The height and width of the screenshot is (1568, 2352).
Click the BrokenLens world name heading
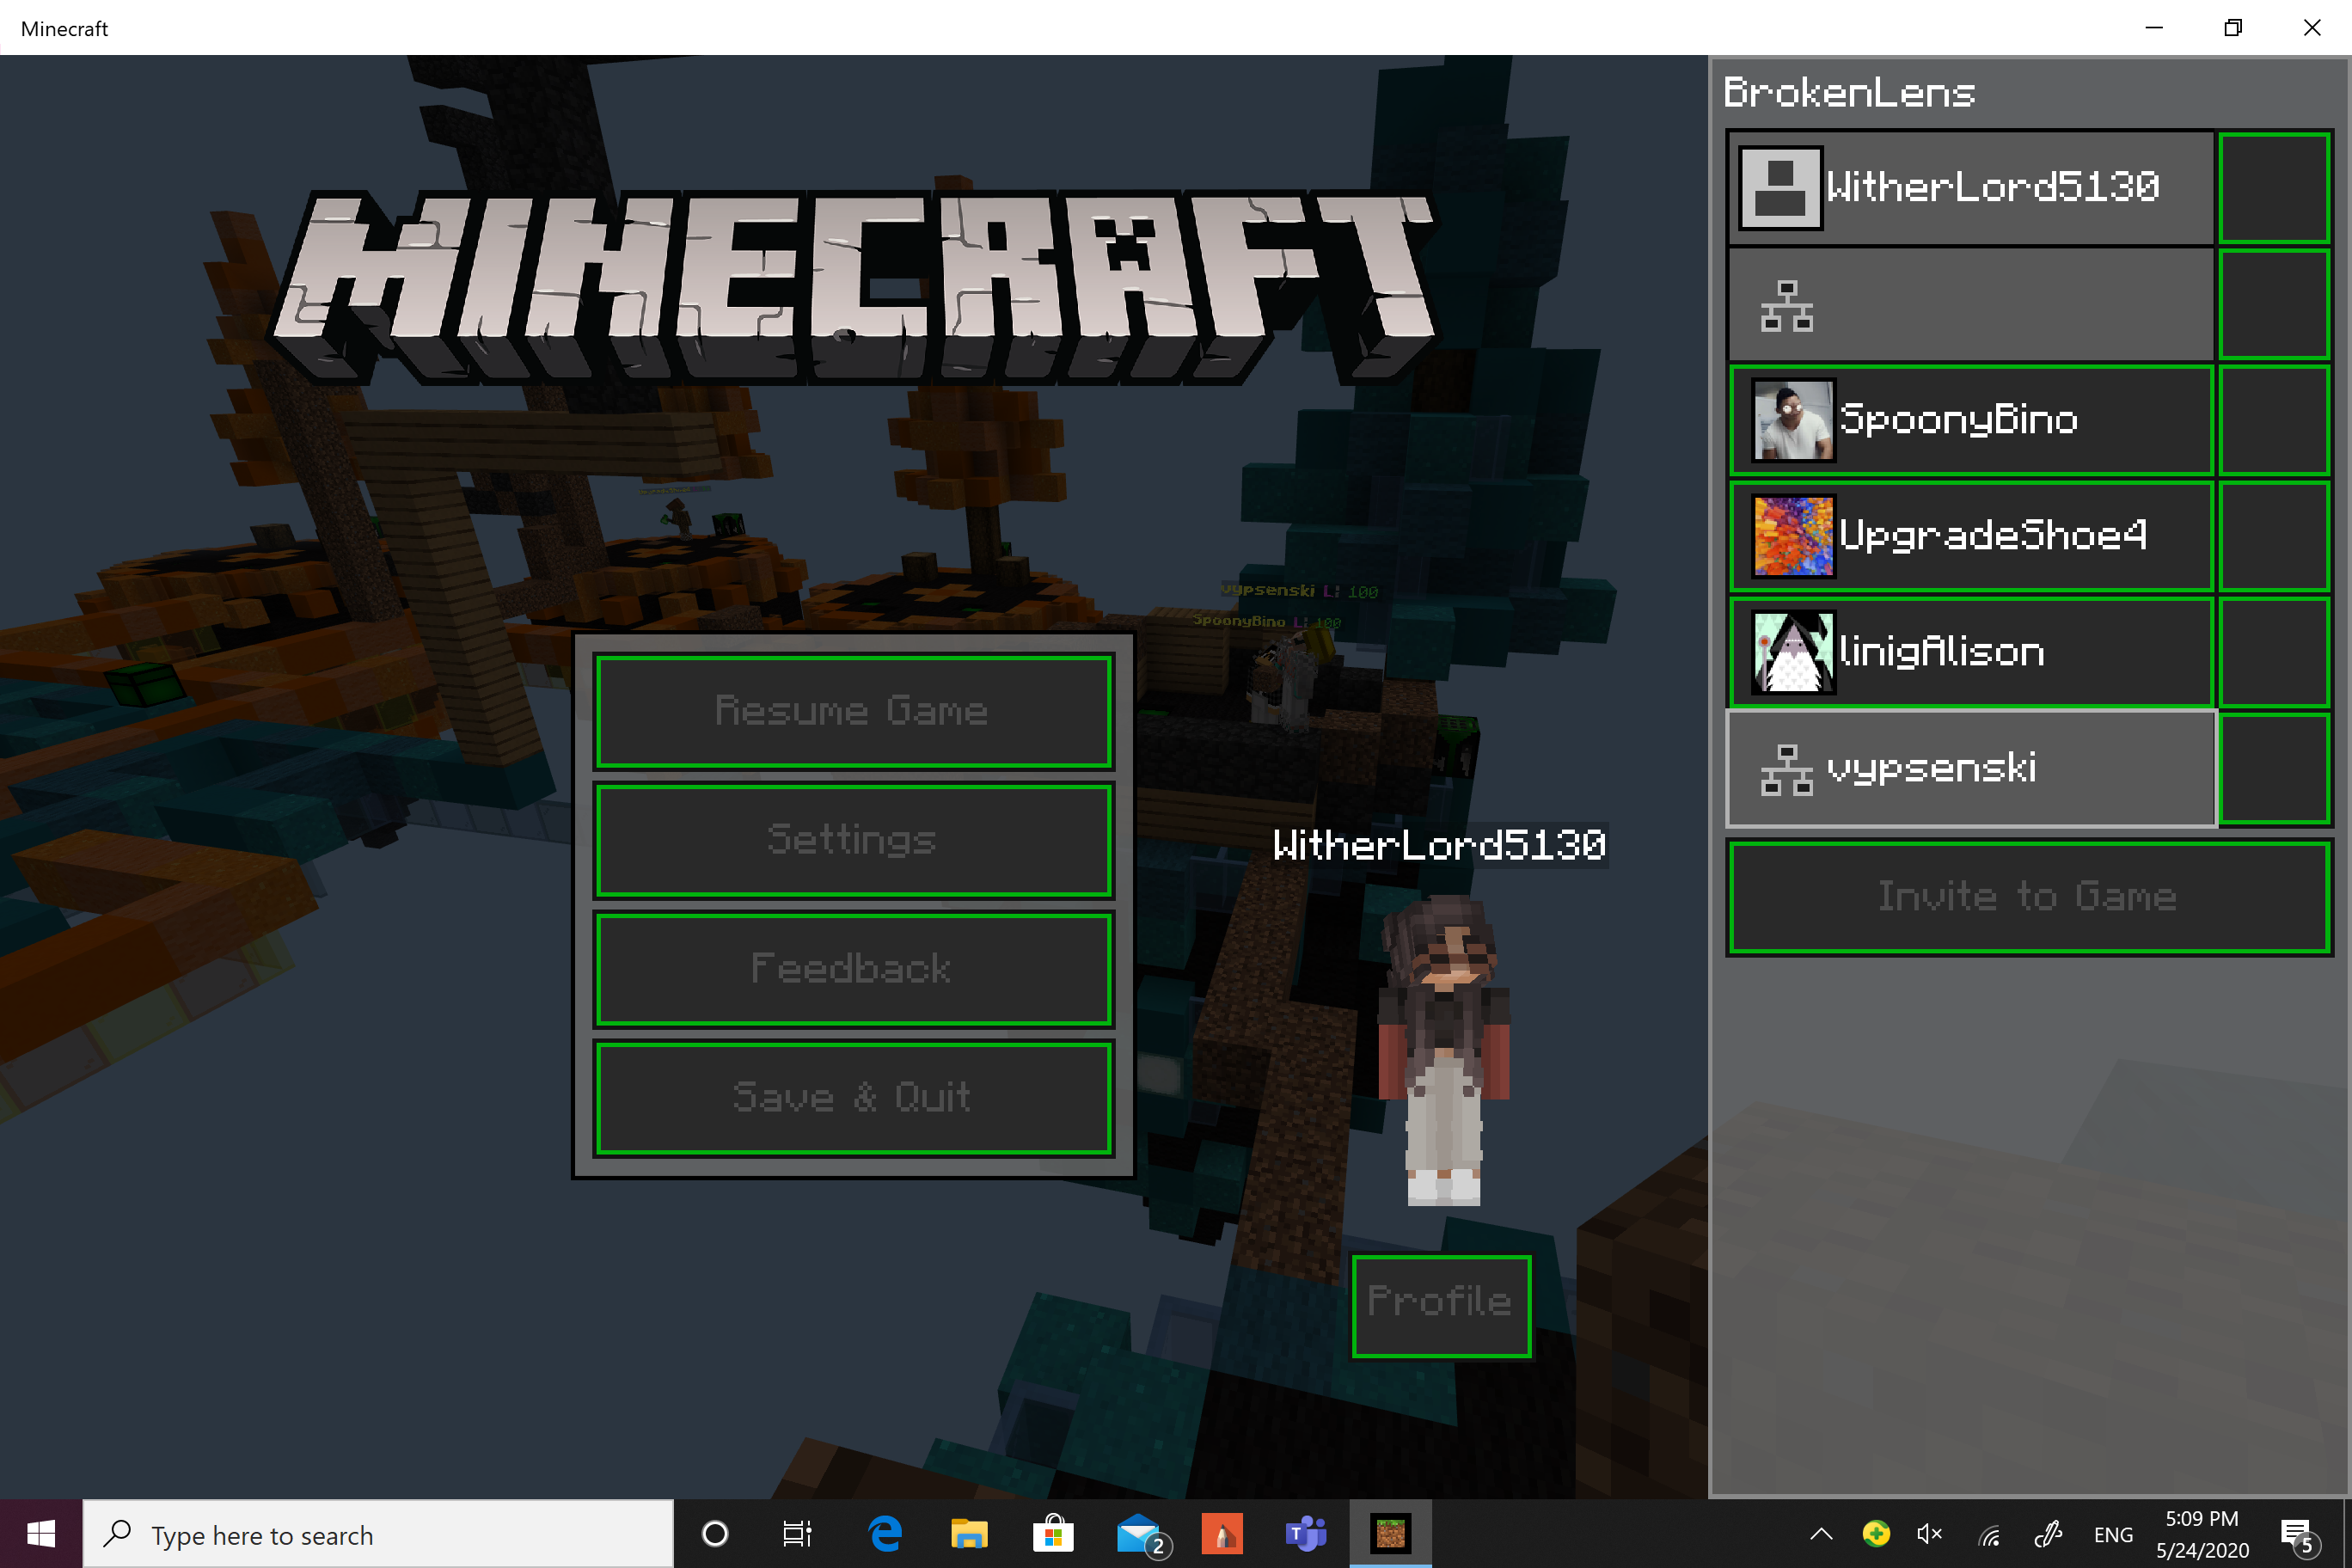1849,93
